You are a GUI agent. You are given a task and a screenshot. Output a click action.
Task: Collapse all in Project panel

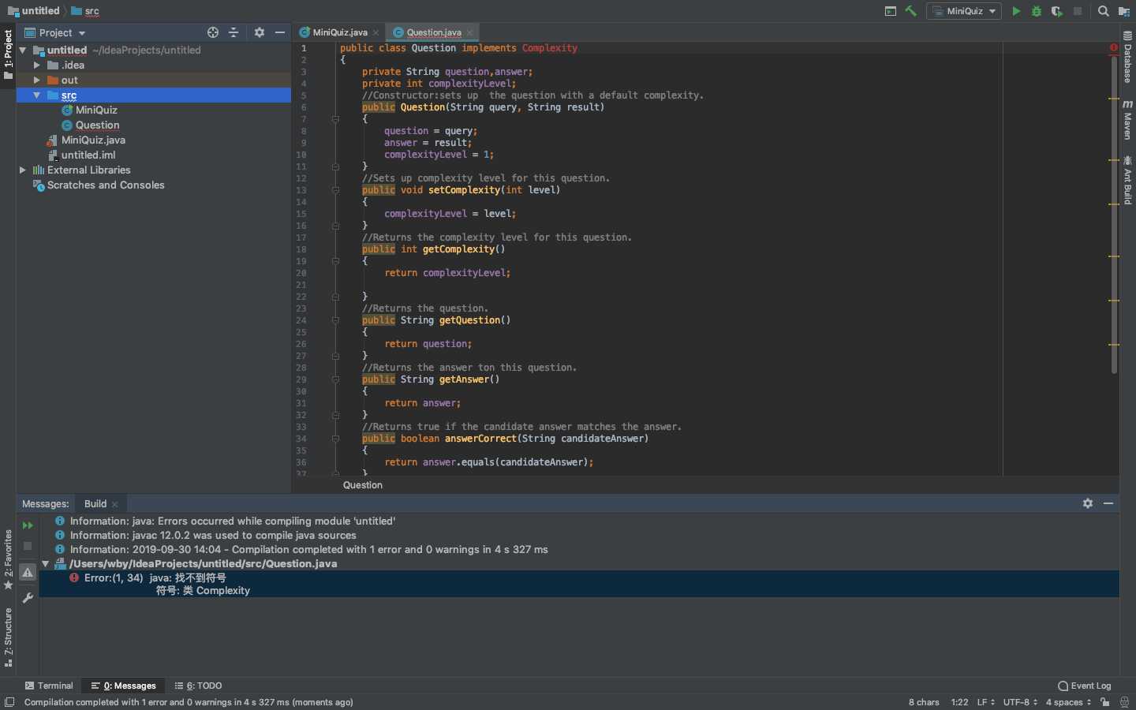click(x=234, y=32)
